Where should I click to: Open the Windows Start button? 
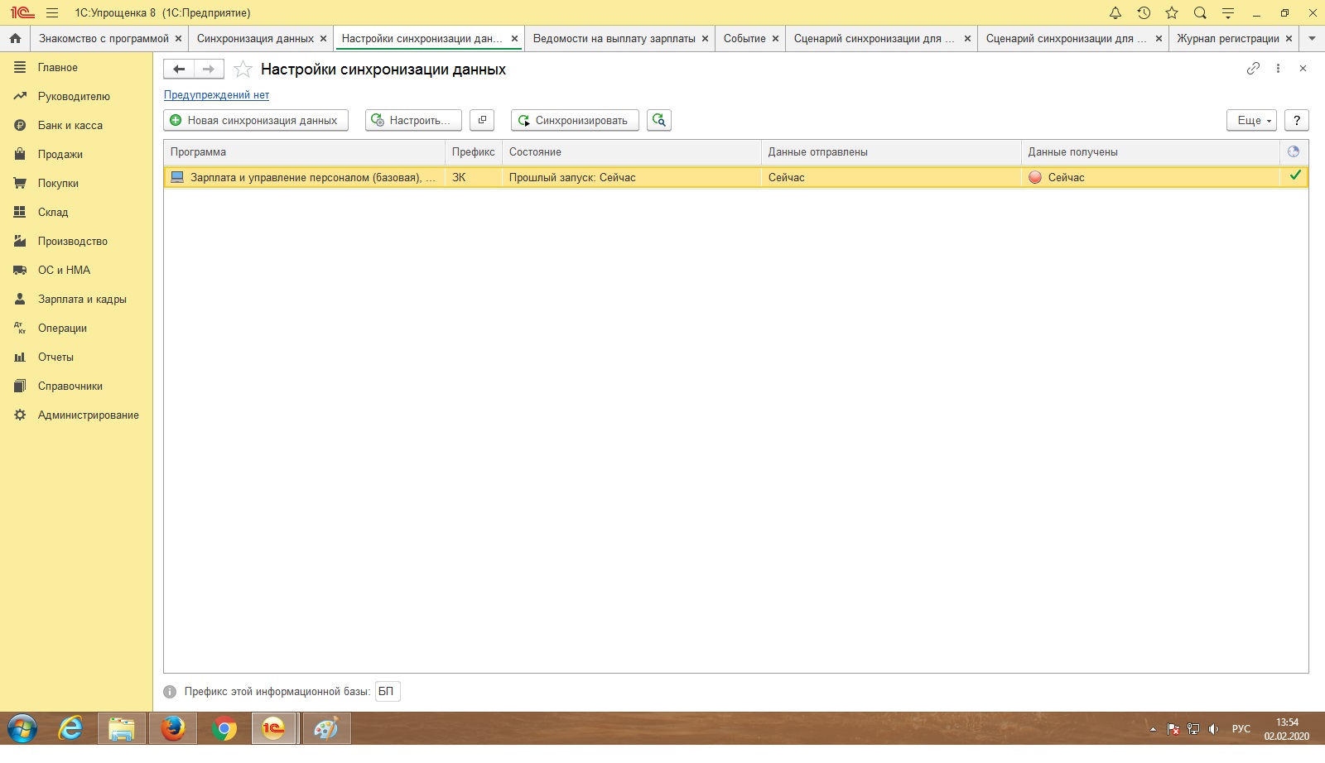coord(22,728)
